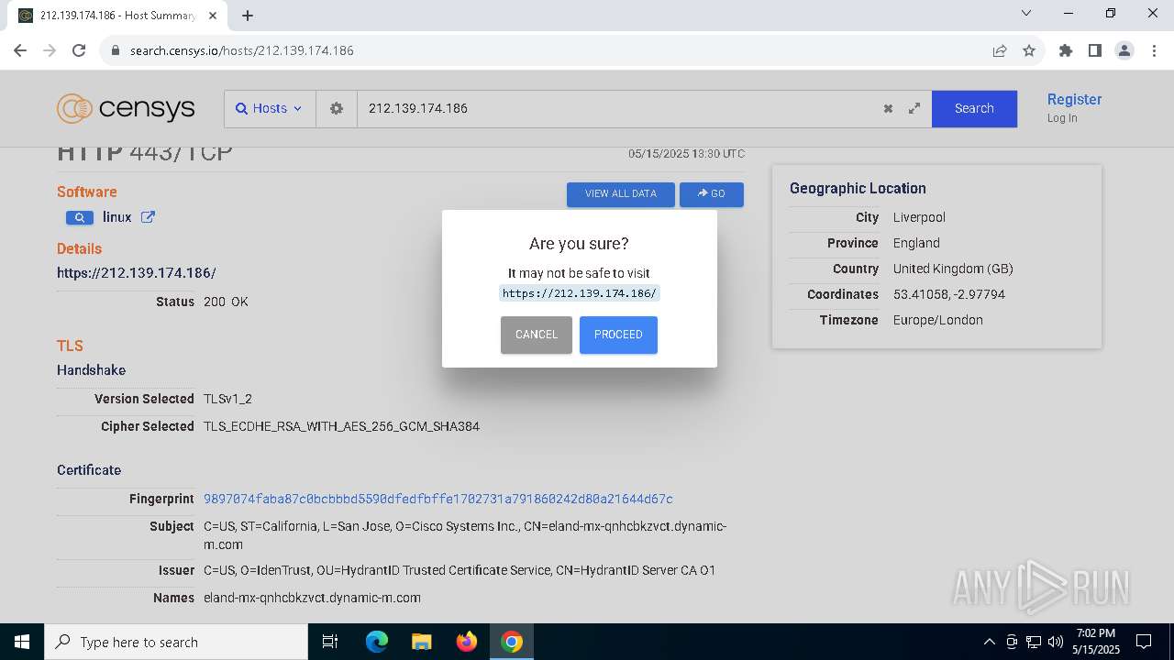The height and width of the screenshot is (660, 1174).
Task: Show hidden system tray icons
Action: (989, 642)
